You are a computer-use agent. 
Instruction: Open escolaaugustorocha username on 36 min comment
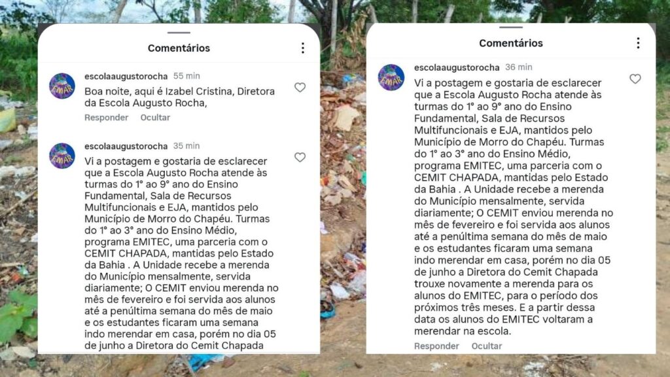456,67
